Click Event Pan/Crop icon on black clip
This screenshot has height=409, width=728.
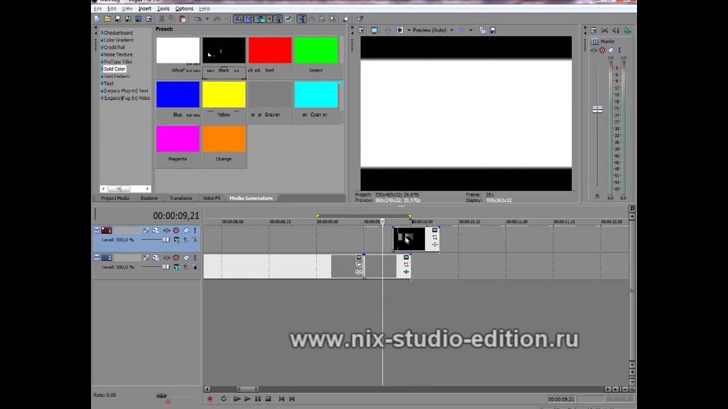click(435, 237)
